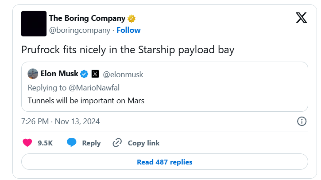Screen dimensions: 321x180
Task: Click The Boring Company profile avatar
Action: [34, 24]
